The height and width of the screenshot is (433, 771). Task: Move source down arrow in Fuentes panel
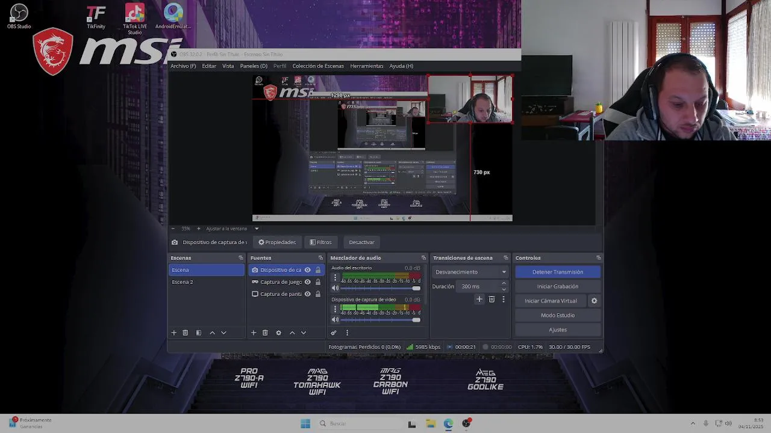(304, 333)
